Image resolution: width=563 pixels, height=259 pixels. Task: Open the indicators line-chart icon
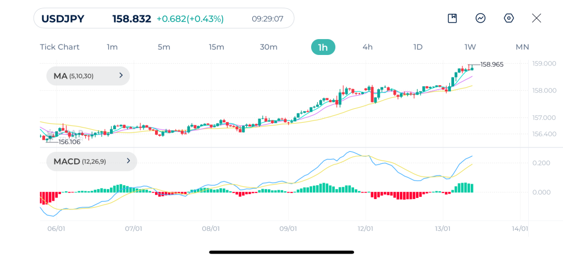[481, 18]
